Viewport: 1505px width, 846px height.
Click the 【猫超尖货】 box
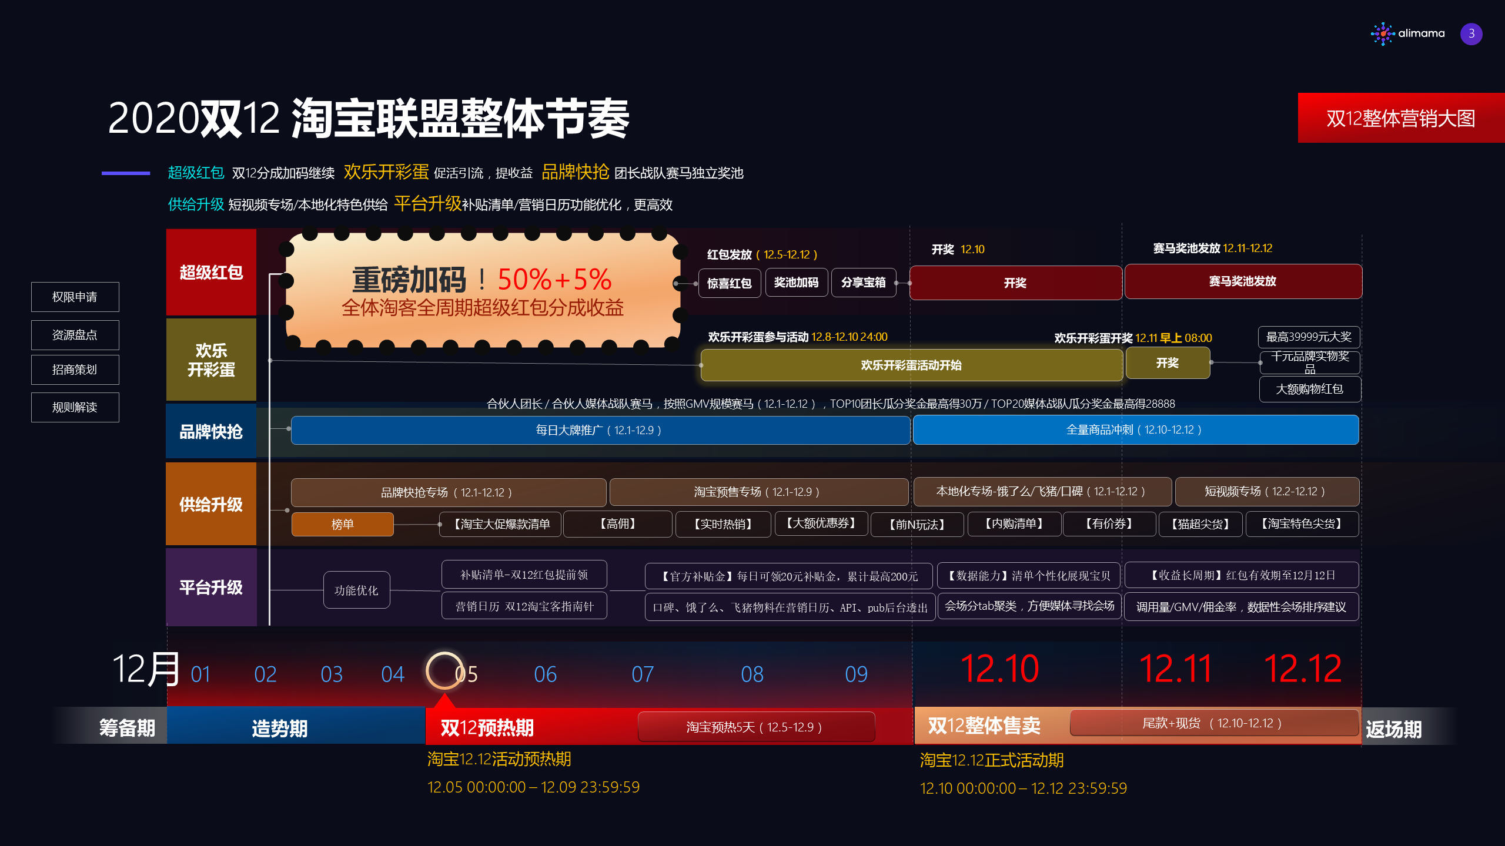click(1200, 524)
